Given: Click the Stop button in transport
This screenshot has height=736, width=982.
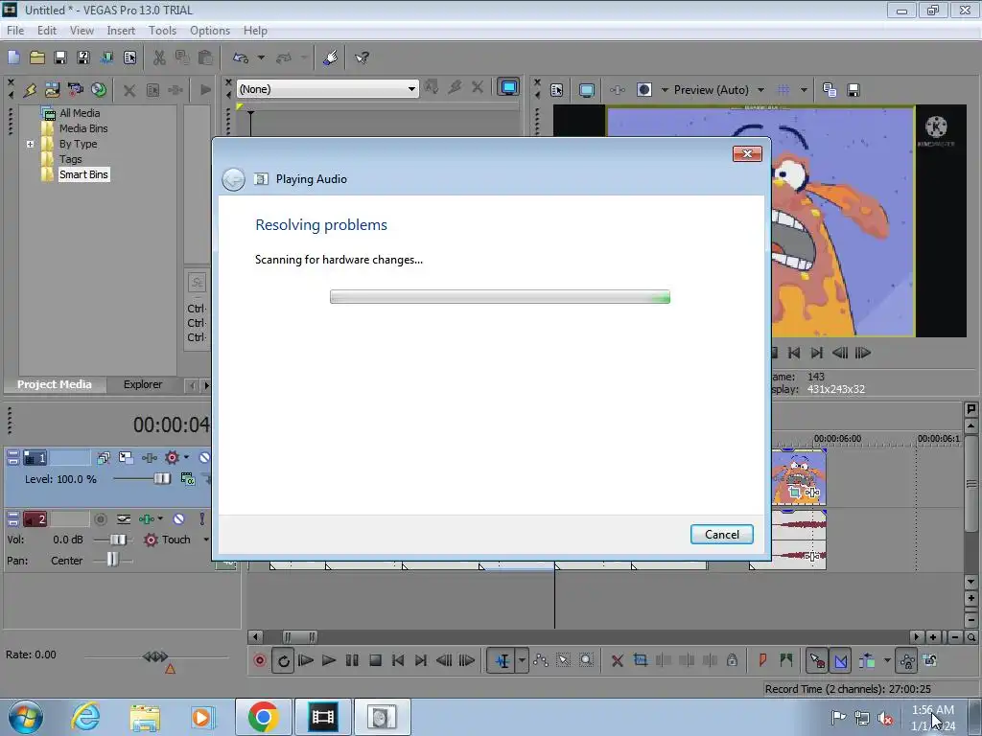Looking at the screenshot, I should pyautogui.click(x=375, y=660).
